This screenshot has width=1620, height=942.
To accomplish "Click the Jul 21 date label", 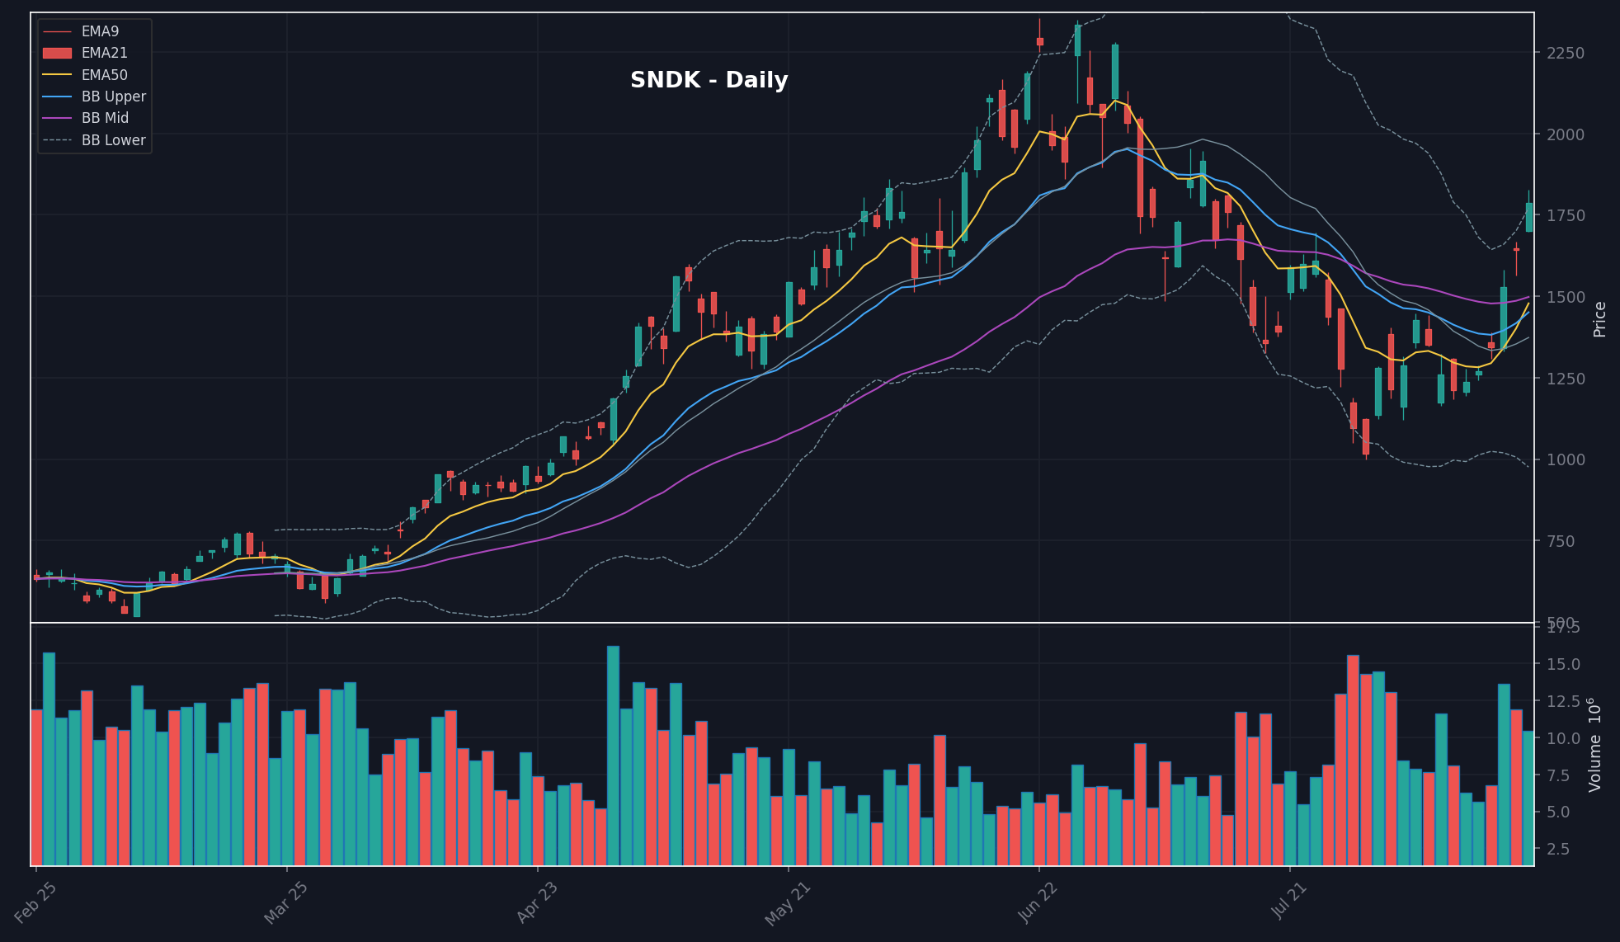I will coord(1289,901).
